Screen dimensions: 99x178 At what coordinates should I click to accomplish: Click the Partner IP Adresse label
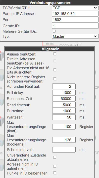pos(19,14)
